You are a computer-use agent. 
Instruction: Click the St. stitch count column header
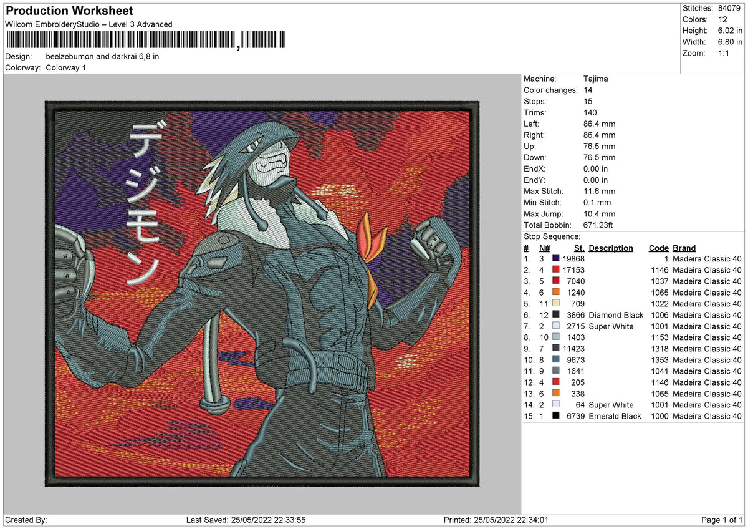pyautogui.click(x=579, y=248)
